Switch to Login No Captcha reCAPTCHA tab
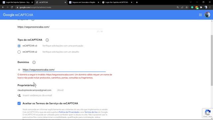 tap(117, 2)
